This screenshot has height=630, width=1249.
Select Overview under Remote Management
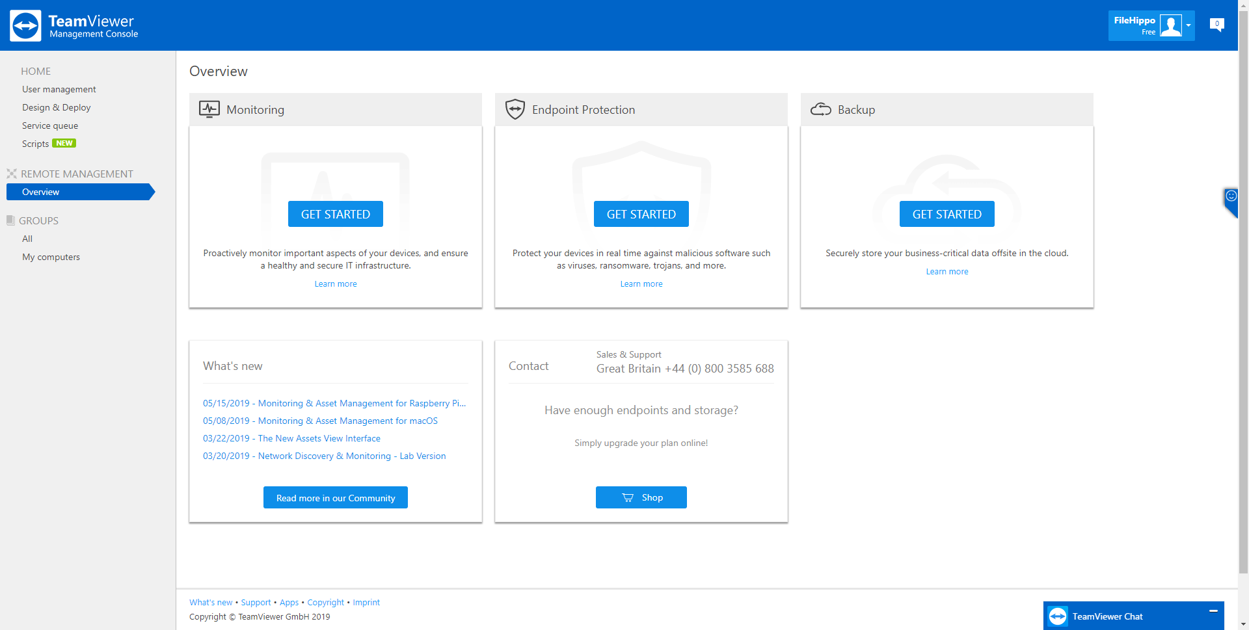[x=81, y=192]
